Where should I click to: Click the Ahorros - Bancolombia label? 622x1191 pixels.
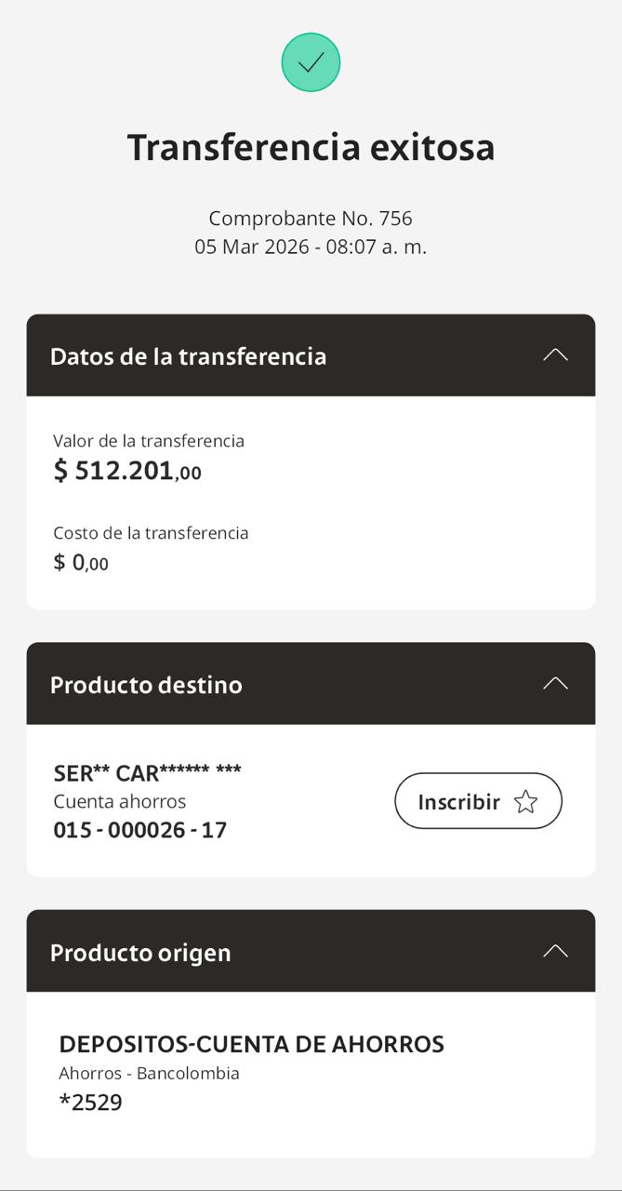click(x=149, y=1073)
